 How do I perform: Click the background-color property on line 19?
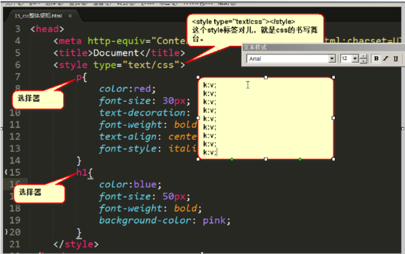click(146, 220)
